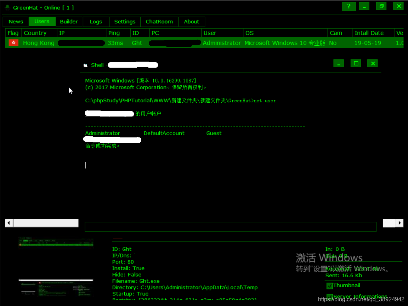Click the Sent: 16.6 Kb value

click(x=344, y=276)
